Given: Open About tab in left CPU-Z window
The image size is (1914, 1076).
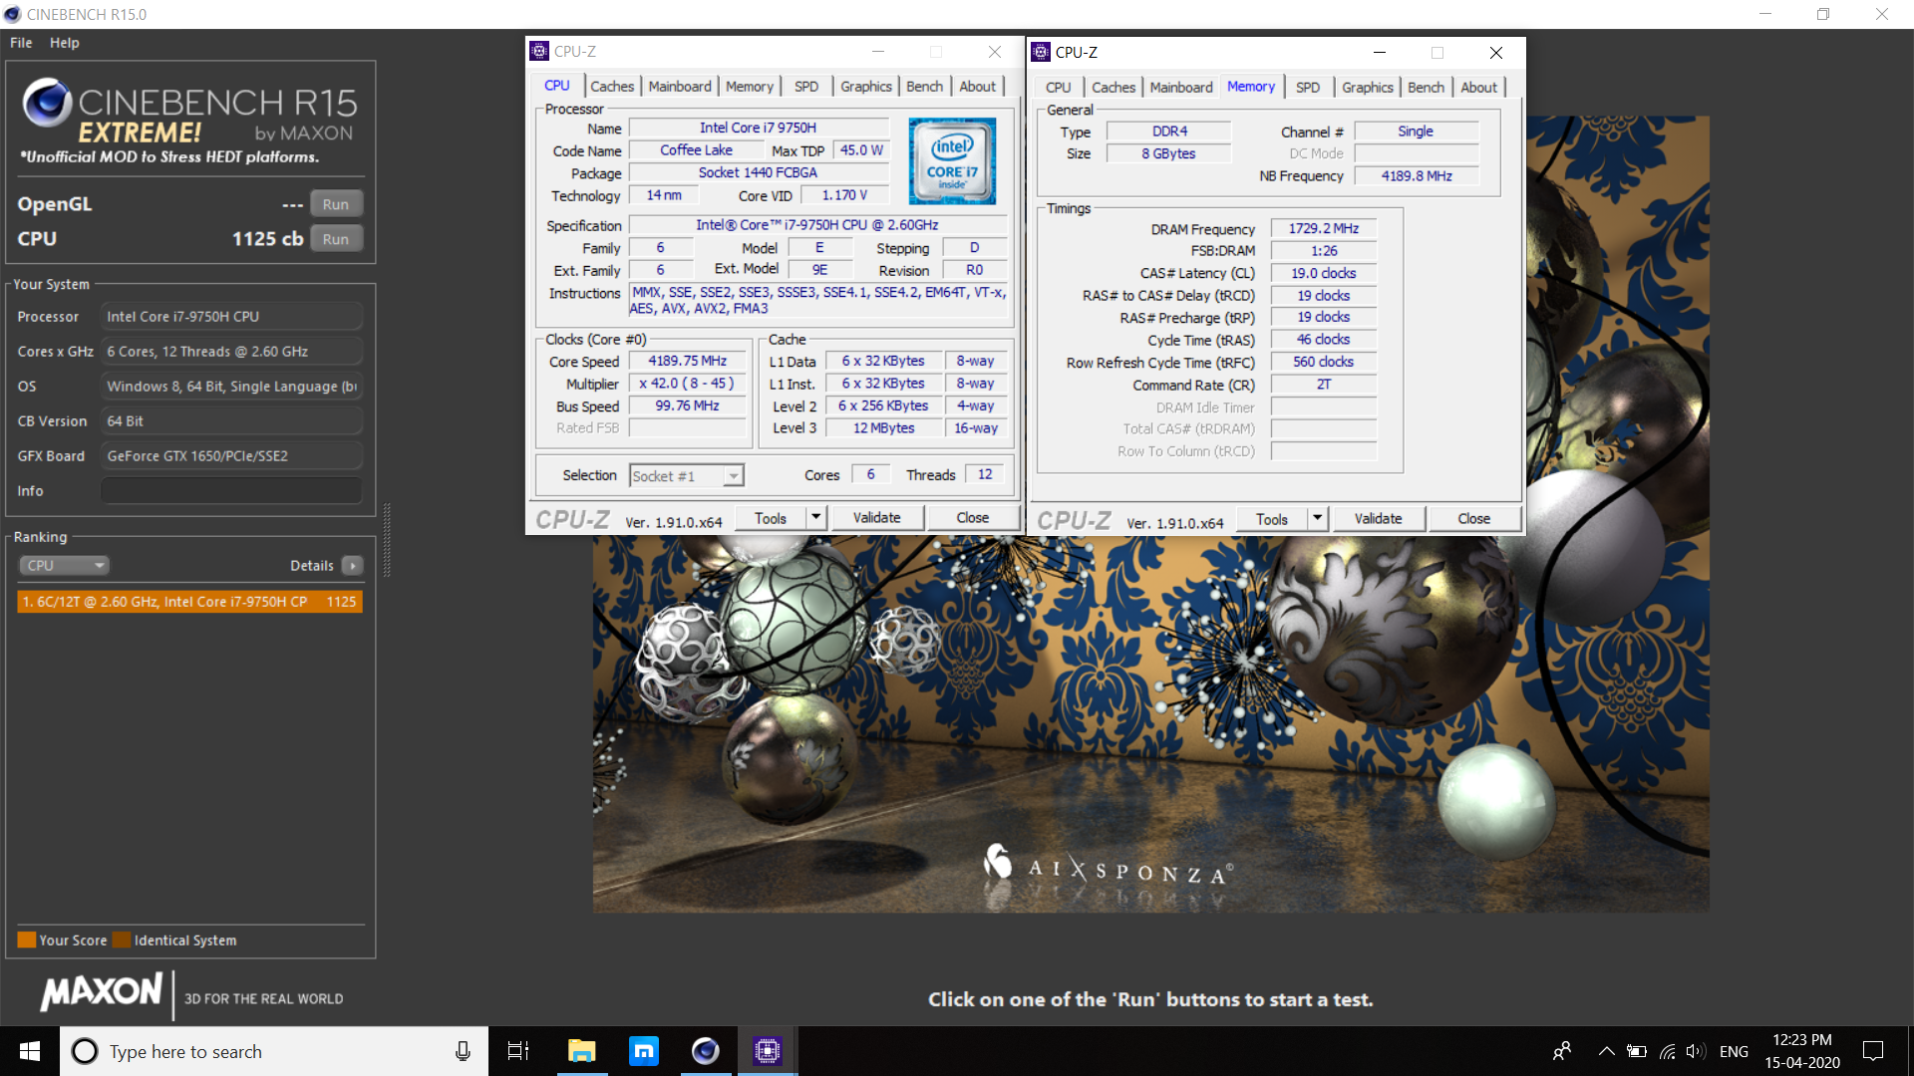Looking at the screenshot, I should pos(977,87).
